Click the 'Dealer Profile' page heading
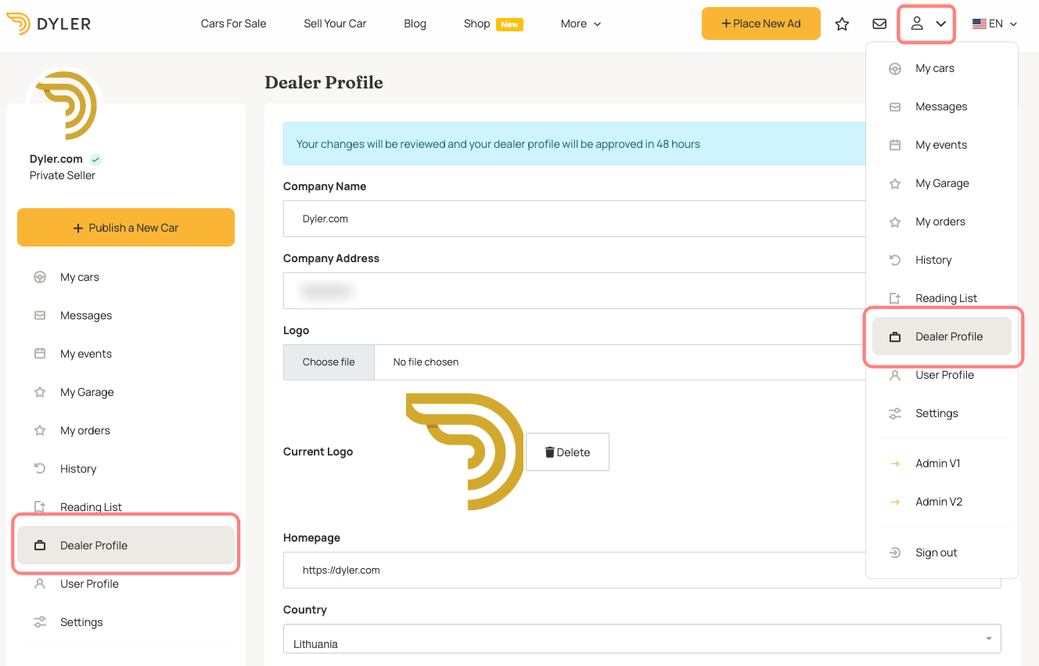1039x666 pixels. click(324, 82)
